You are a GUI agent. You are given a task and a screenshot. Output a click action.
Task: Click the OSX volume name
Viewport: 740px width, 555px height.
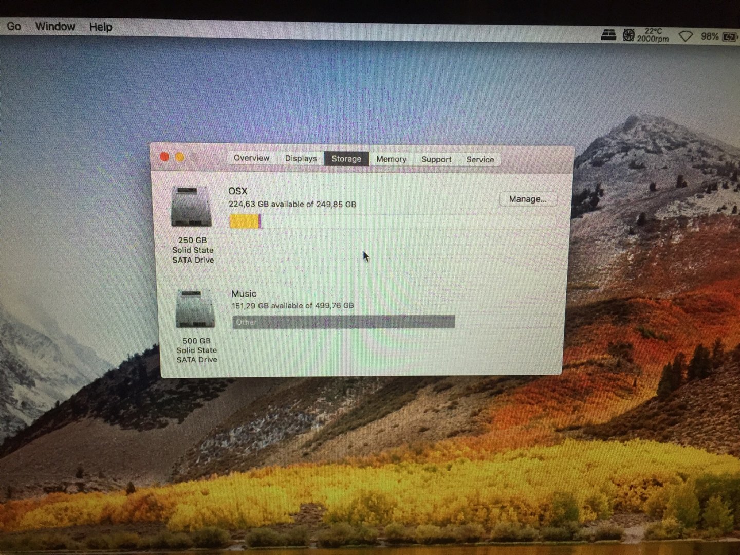(x=238, y=191)
